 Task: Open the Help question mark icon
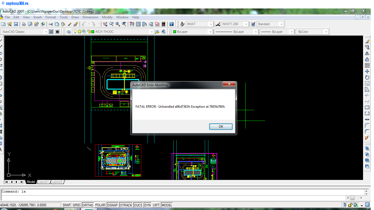coord(171,24)
